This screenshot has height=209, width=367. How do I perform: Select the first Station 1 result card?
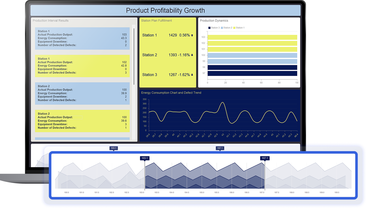tap(82, 38)
